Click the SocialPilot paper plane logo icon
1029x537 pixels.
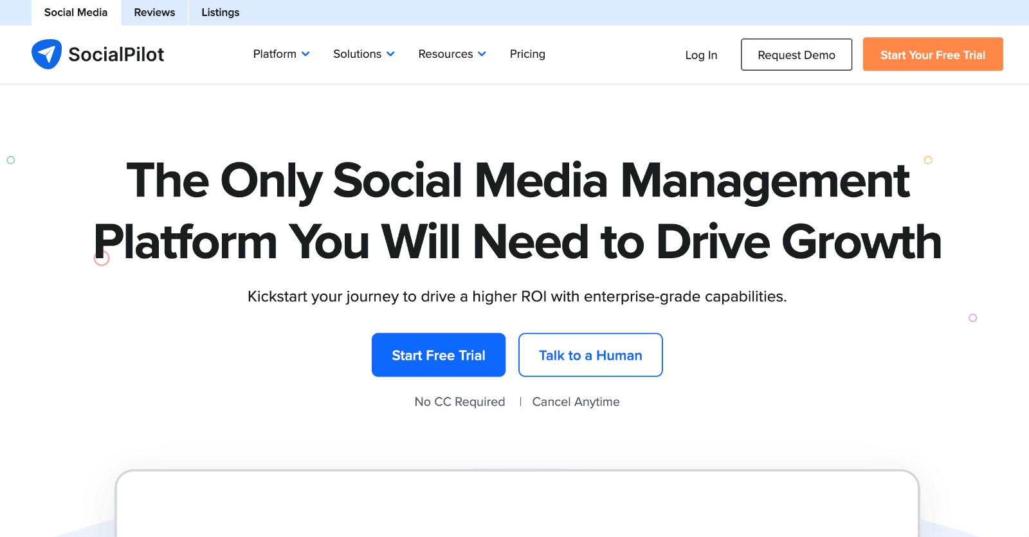pos(46,54)
